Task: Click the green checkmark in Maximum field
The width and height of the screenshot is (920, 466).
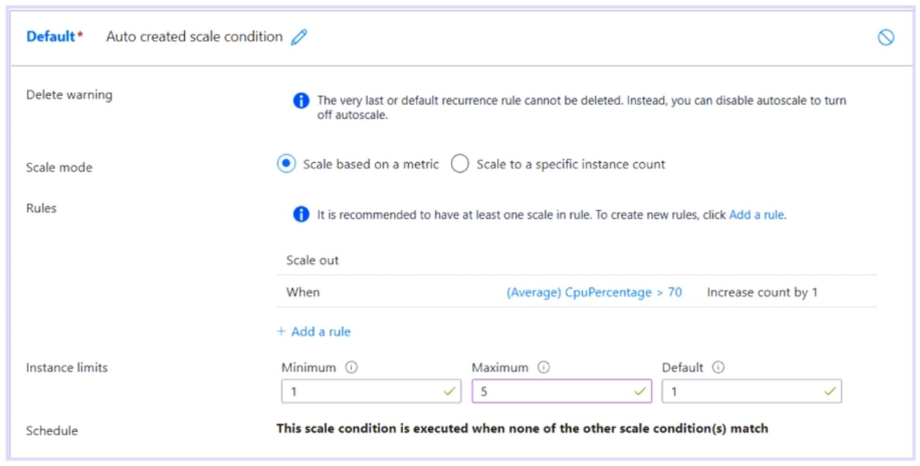Action: pyautogui.click(x=641, y=391)
